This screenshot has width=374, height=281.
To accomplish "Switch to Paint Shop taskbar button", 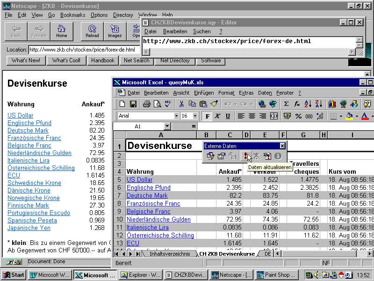I will tap(277, 275).
